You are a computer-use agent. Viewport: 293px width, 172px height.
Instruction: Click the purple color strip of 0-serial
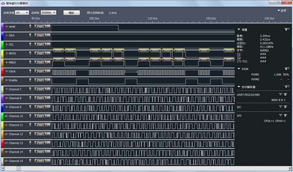pyautogui.click(x=2, y=27)
